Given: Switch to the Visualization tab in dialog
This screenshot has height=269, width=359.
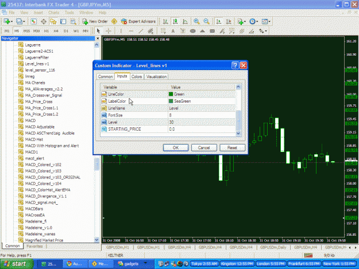Looking at the screenshot, I should point(157,76).
